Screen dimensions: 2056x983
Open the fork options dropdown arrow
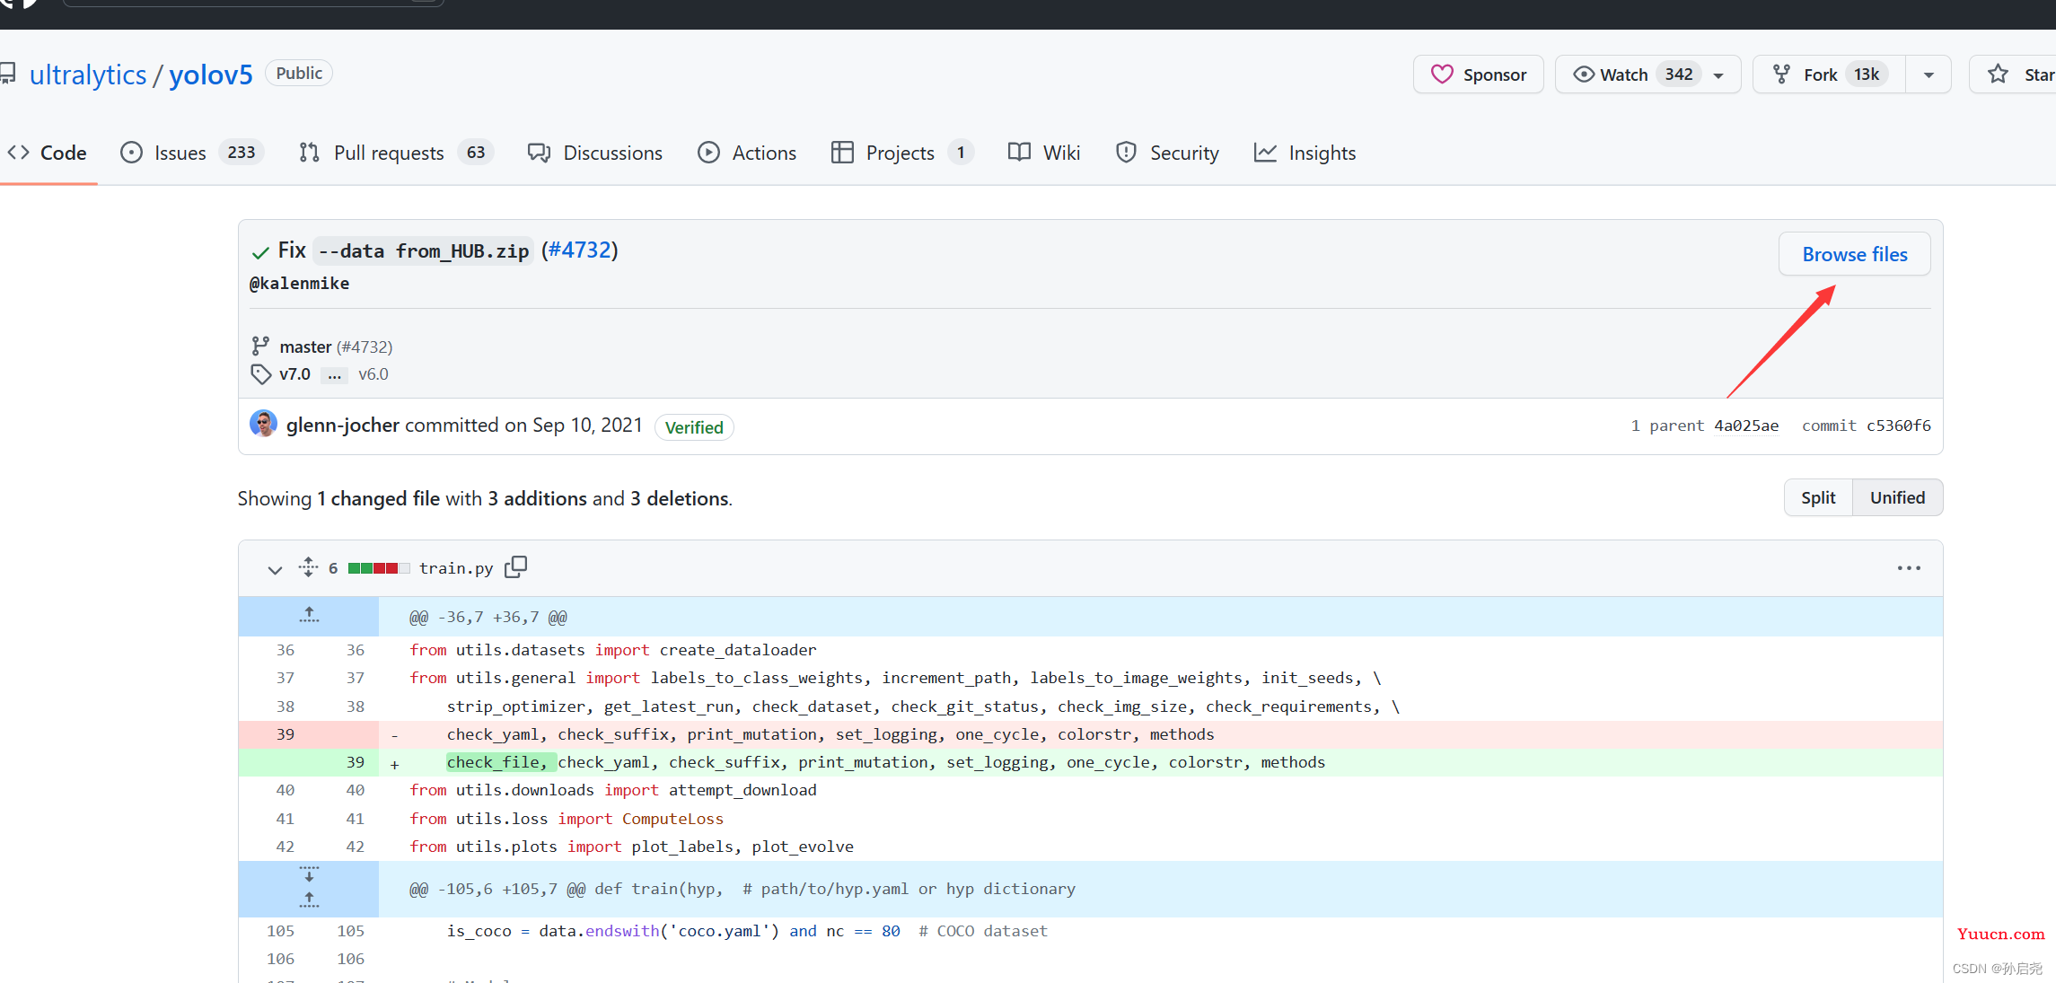click(x=1929, y=75)
